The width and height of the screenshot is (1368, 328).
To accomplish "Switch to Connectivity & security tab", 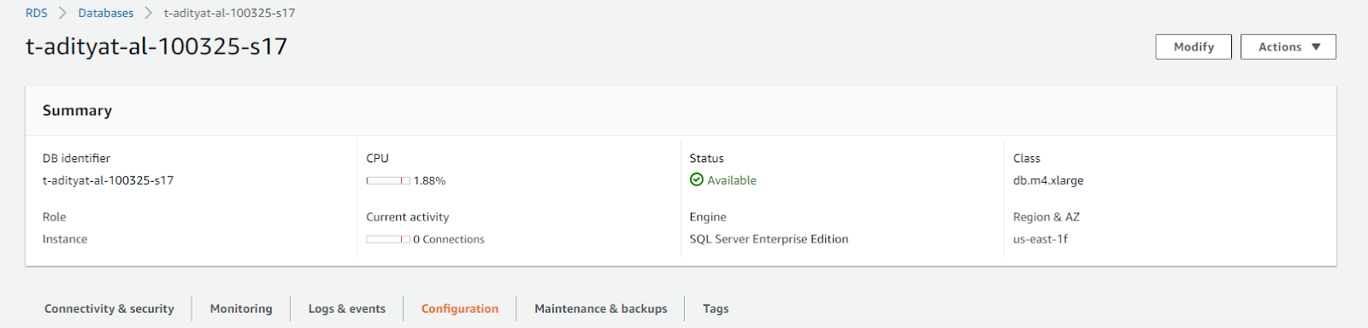I will click(109, 309).
